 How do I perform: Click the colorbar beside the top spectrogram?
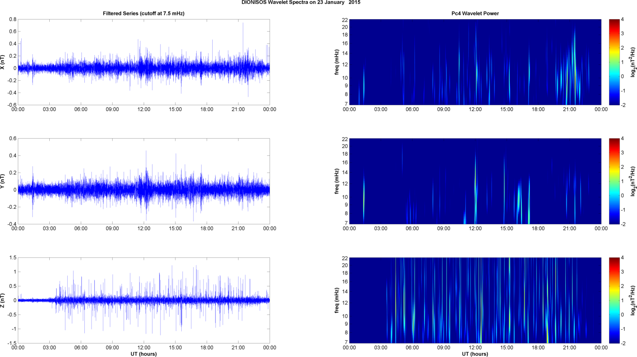pyautogui.click(x=614, y=62)
